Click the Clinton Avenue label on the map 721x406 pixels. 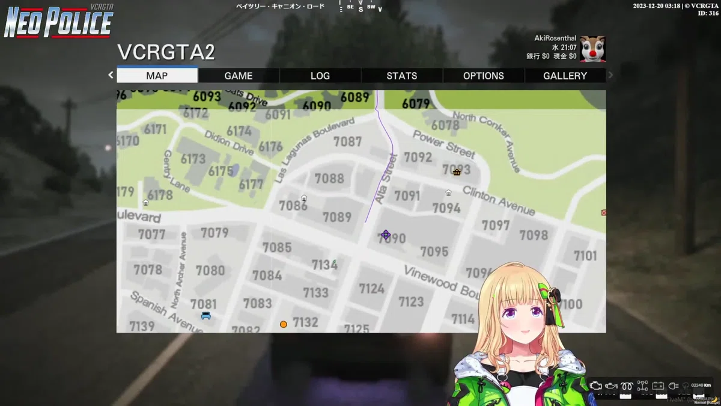tap(498, 200)
